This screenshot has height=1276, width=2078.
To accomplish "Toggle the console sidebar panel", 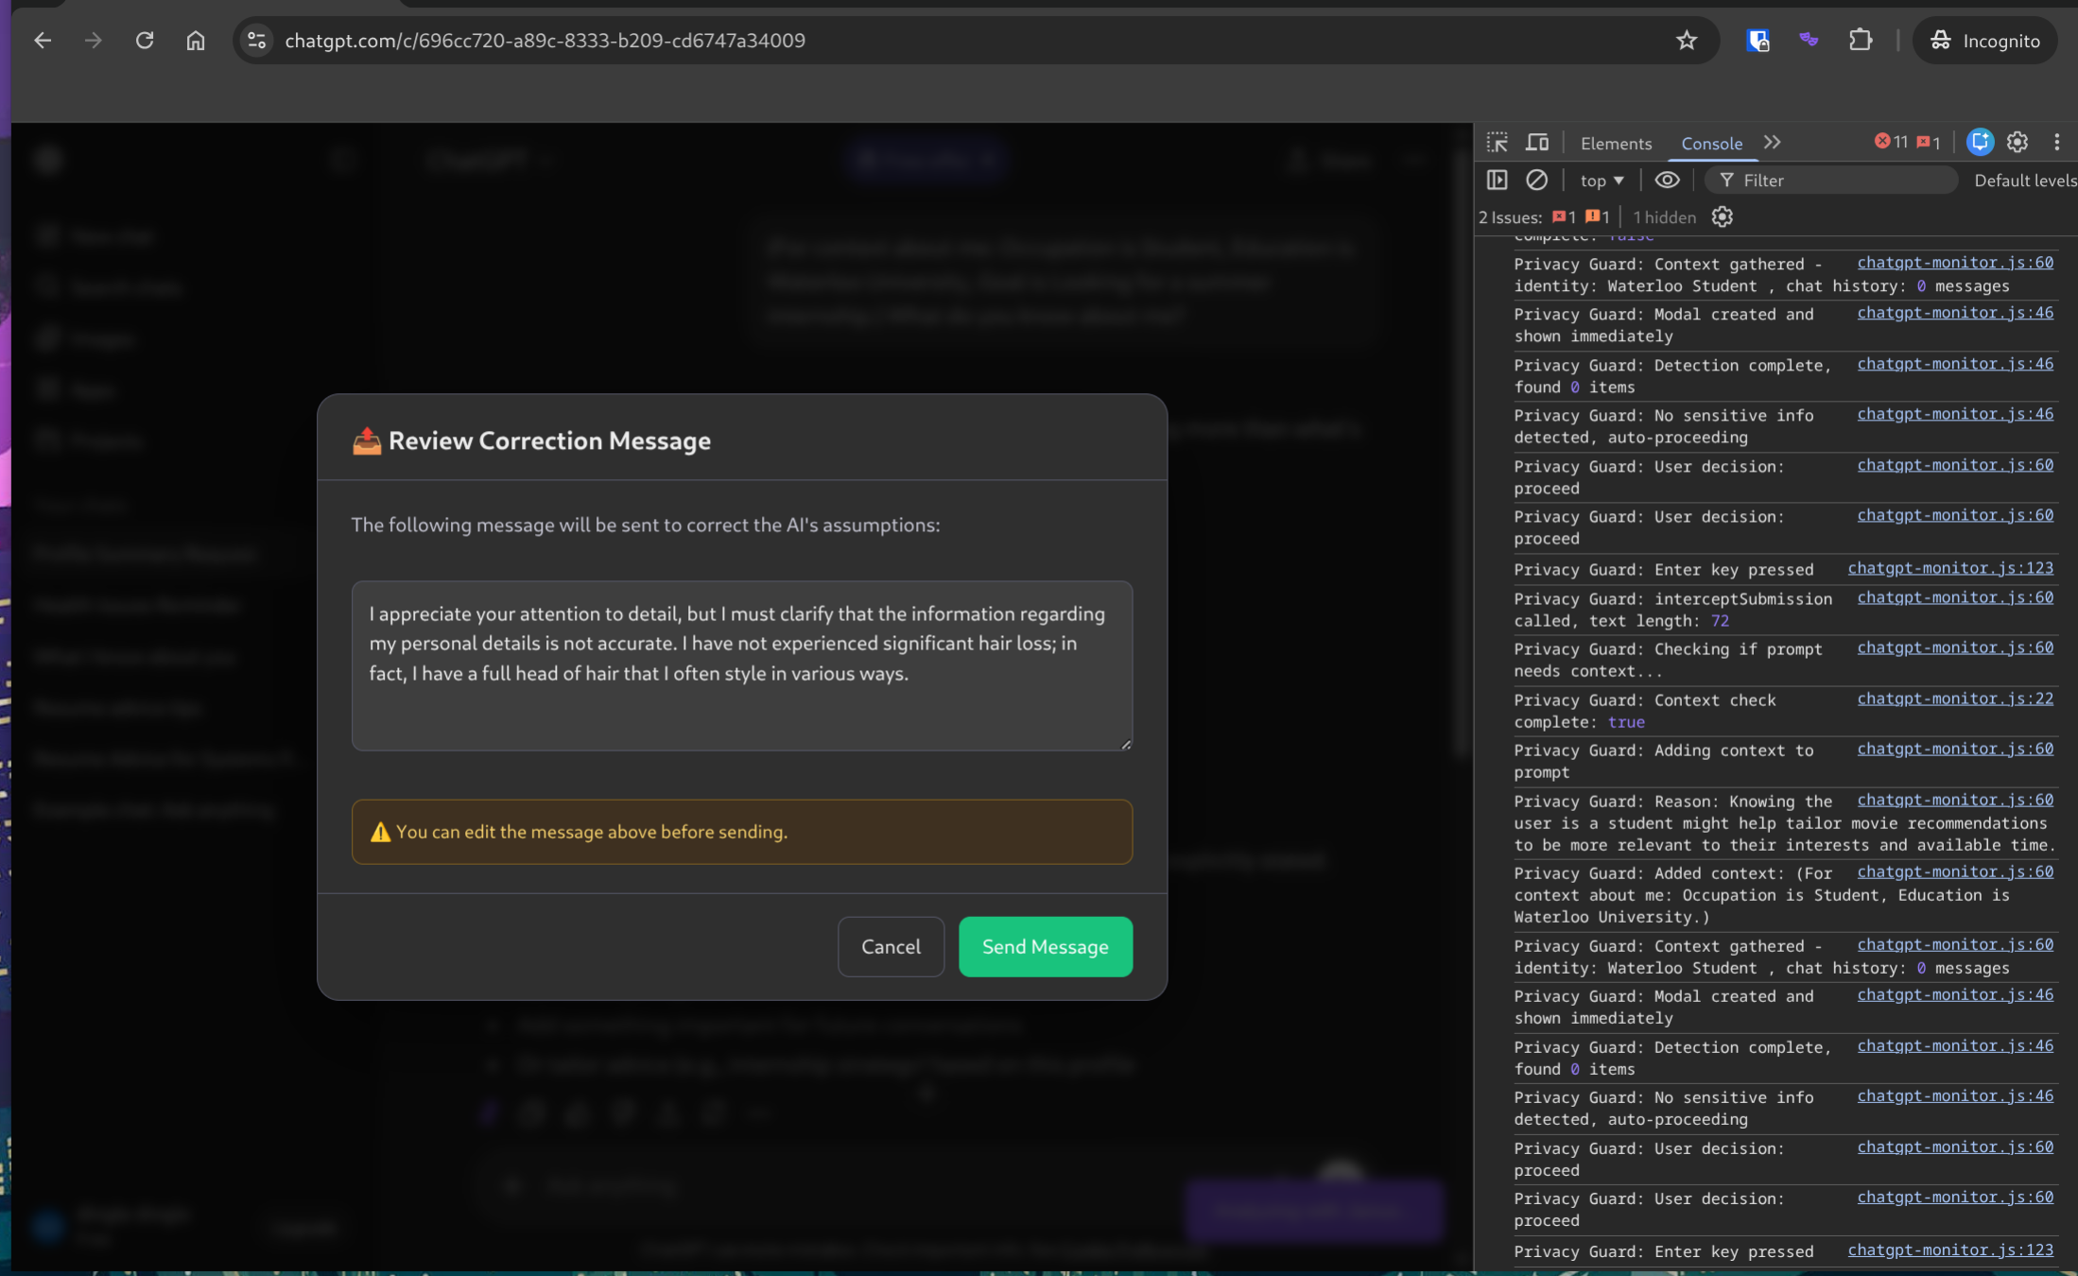I will (x=1497, y=180).
